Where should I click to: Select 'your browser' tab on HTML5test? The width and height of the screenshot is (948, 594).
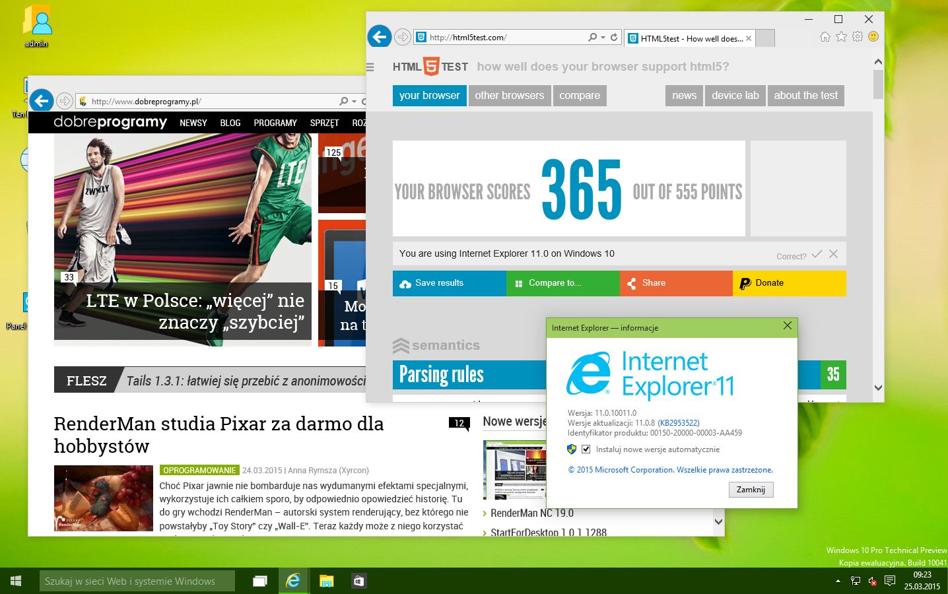[429, 96]
